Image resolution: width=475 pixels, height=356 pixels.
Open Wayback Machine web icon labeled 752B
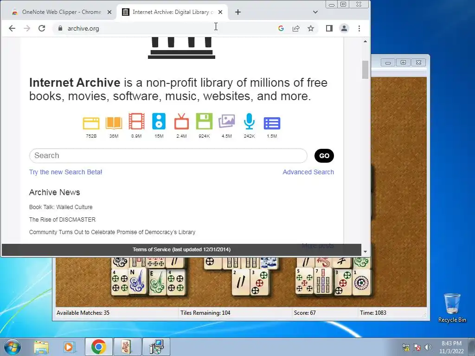coord(91,123)
